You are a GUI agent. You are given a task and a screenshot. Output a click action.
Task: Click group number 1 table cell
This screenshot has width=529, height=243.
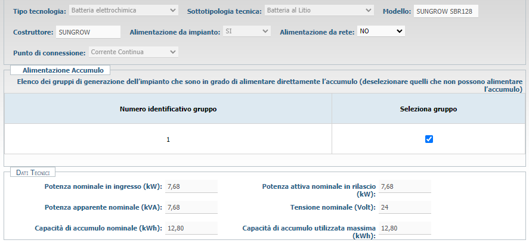point(168,139)
